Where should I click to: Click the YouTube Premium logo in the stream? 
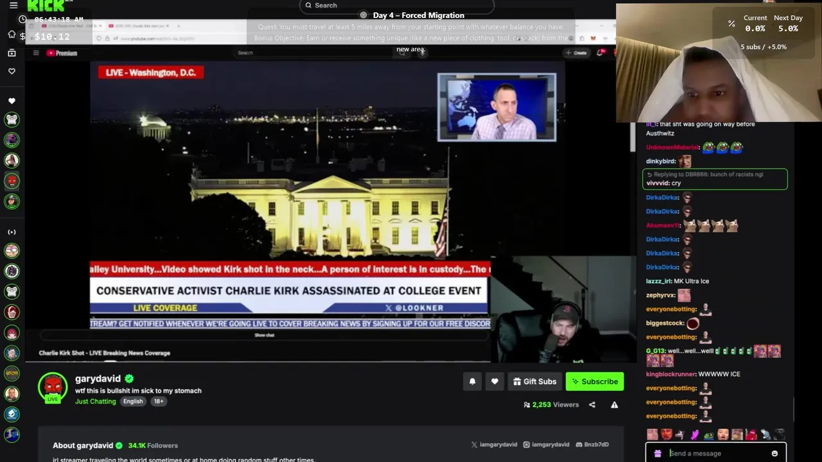pos(62,53)
